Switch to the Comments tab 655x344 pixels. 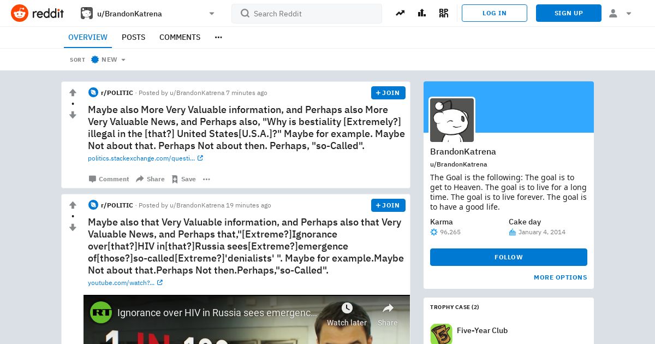click(x=180, y=37)
